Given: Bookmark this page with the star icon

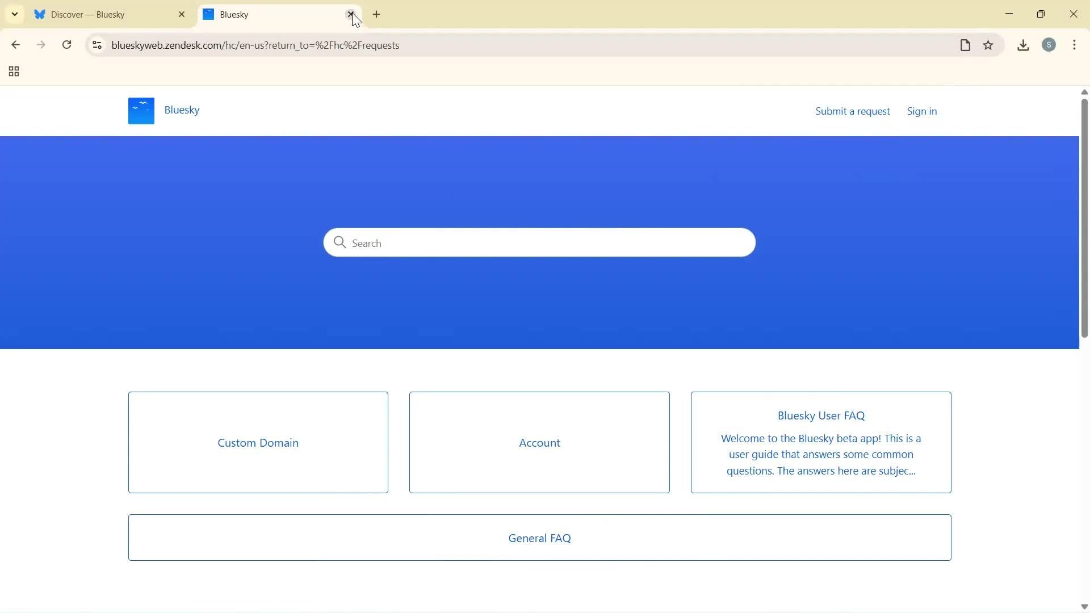Looking at the screenshot, I should click(x=988, y=45).
